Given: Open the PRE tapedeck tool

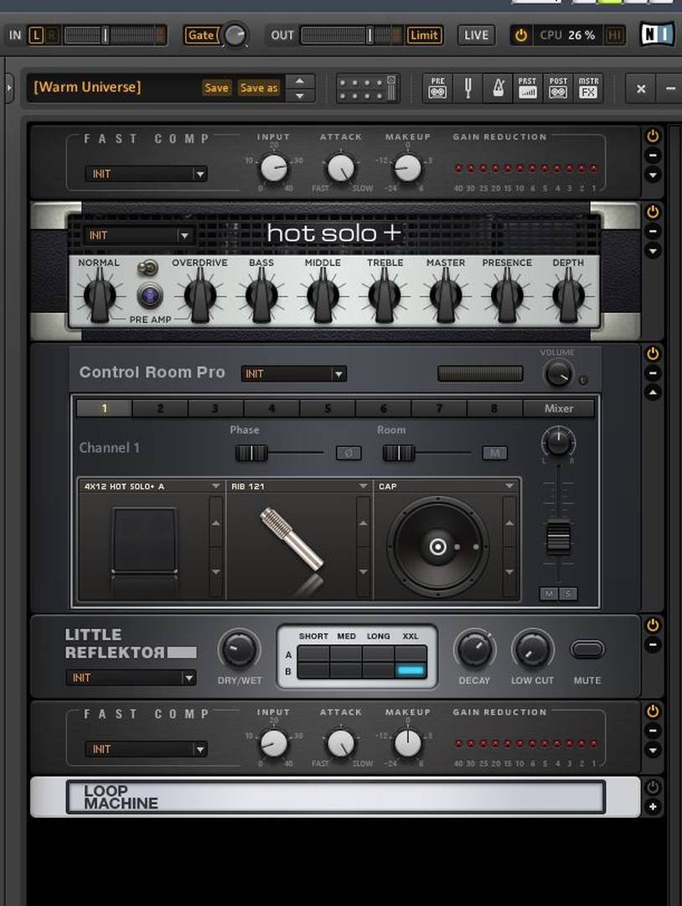Looking at the screenshot, I should click(438, 88).
